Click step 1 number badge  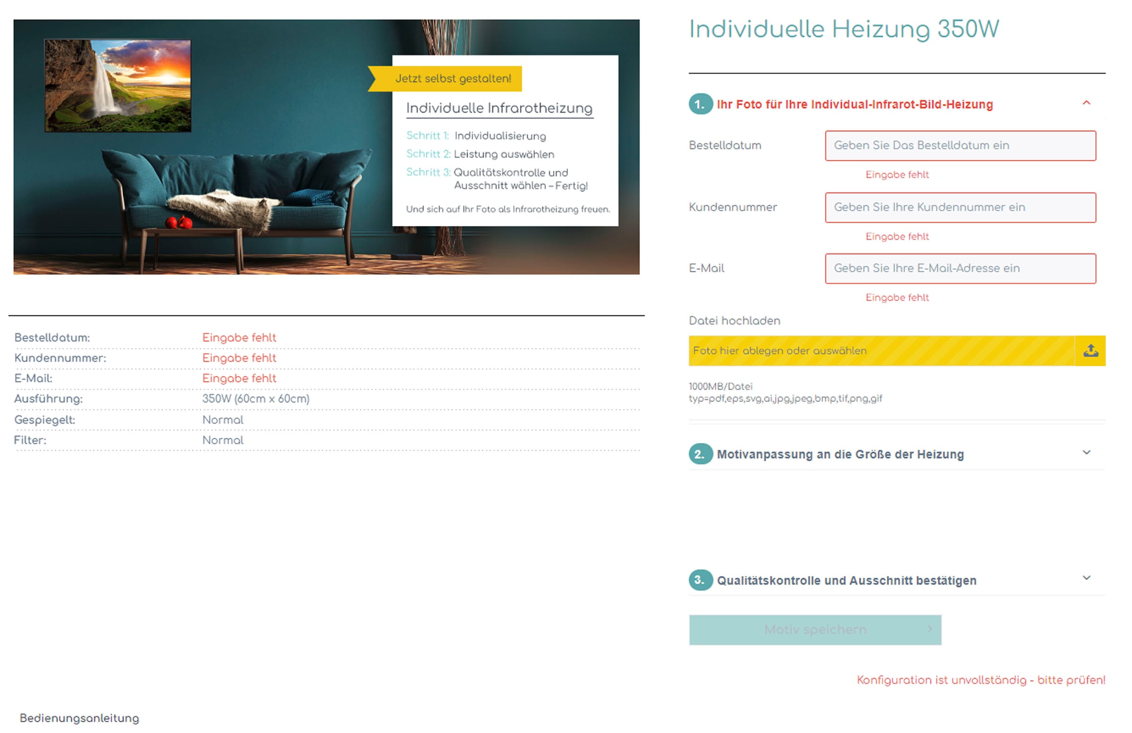[x=700, y=105]
